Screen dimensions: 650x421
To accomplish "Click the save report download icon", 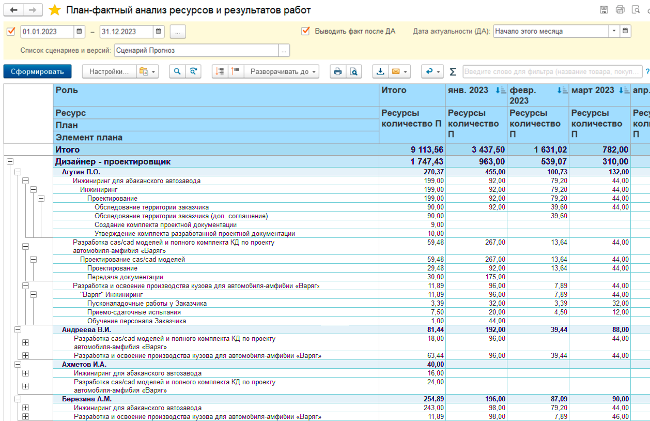I will pos(380,72).
